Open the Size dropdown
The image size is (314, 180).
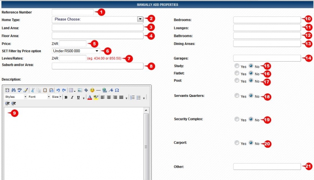[57, 97]
